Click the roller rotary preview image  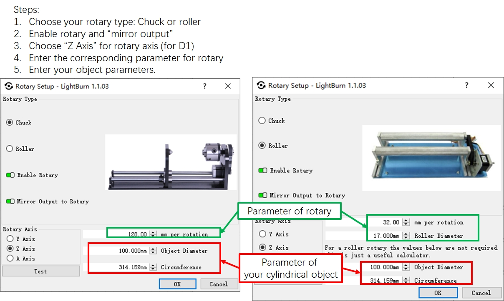(431, 158)
